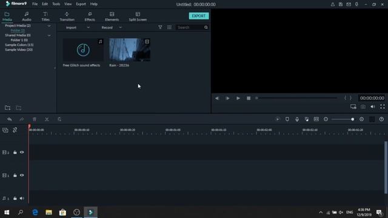Open the Audio tab

click(27, 16)
